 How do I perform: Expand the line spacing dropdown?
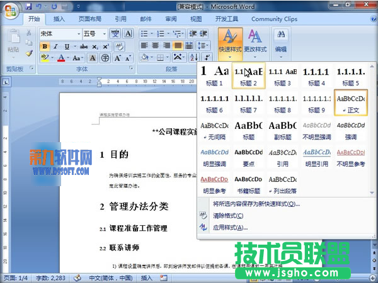(x=207, y=45)
